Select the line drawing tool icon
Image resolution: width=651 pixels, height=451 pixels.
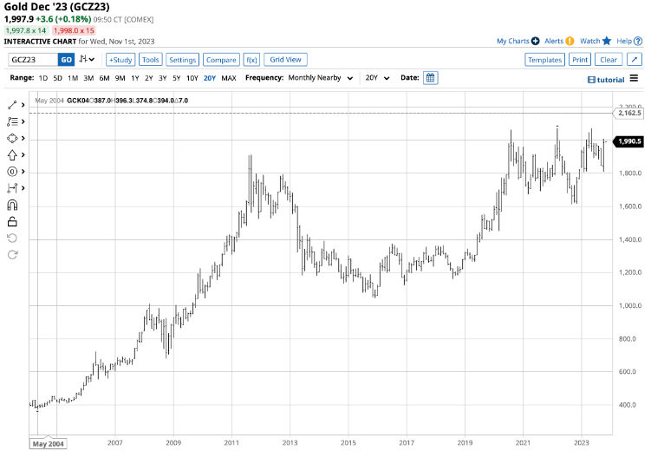click(12, 105)
